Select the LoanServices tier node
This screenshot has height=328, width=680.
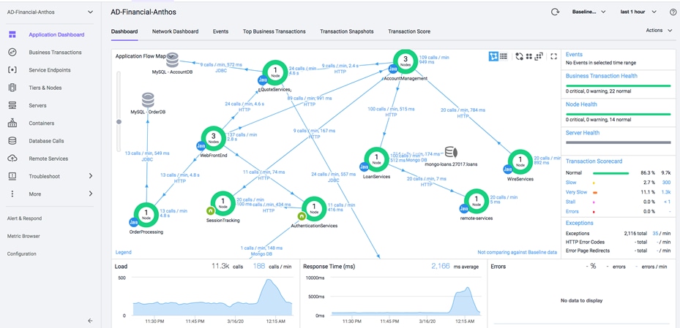click(376, 160)
